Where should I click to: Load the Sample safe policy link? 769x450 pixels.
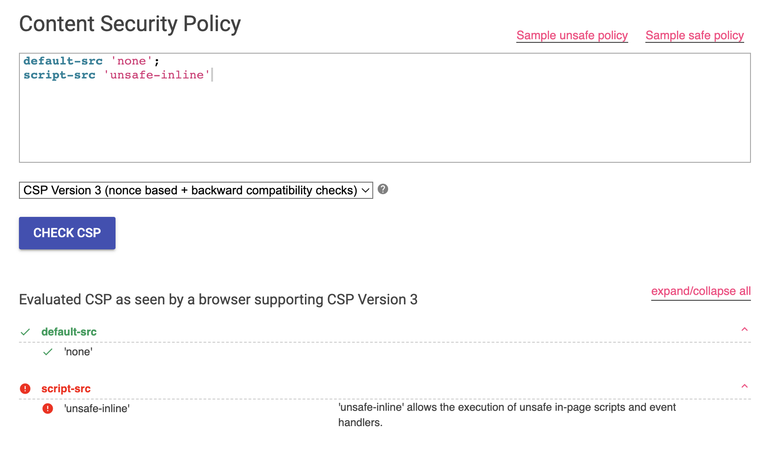695,36
